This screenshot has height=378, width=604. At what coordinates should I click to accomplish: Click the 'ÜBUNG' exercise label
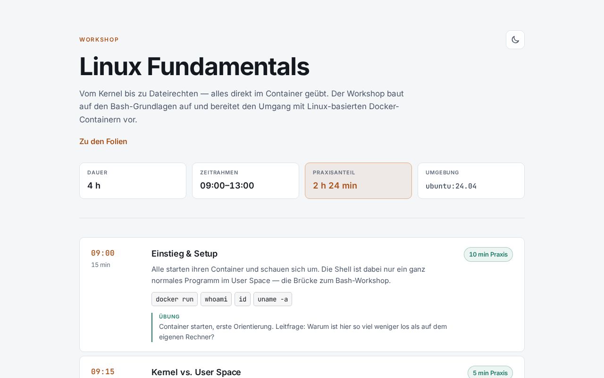pos(169,317)
